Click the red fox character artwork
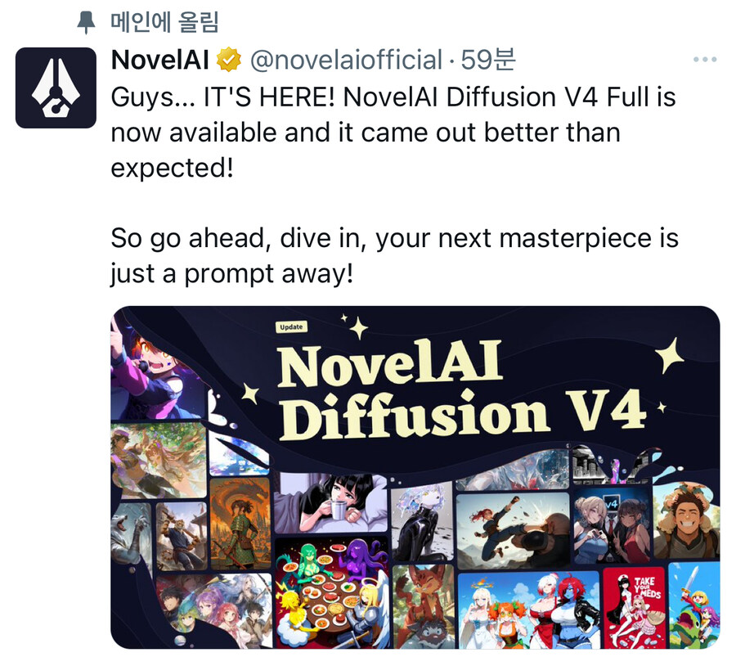Image resolution: width=736 pixels, height=657 pixels. click(424, 606)
